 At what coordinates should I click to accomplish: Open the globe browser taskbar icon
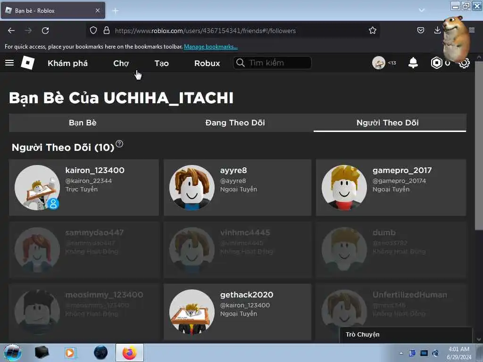pyautogui.click(x=100, y=353)
